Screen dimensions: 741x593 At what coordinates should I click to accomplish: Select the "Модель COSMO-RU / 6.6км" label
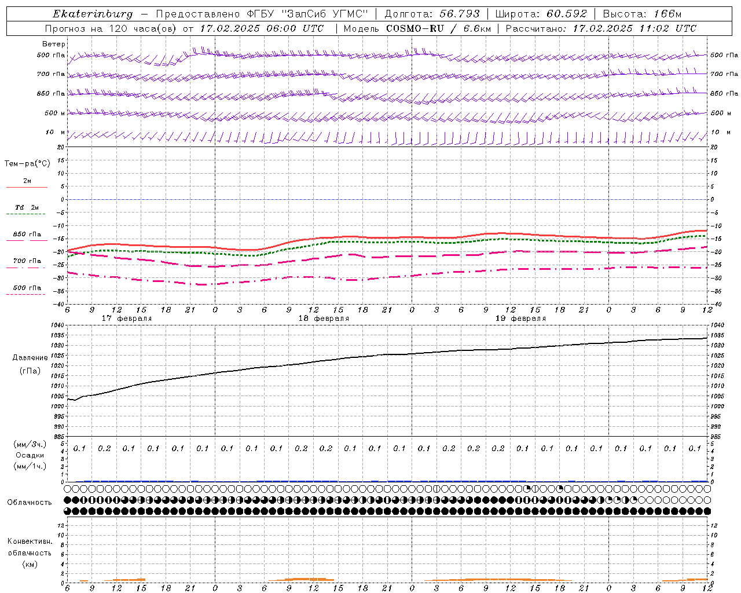pyautogui.click(x=417, y=28)
